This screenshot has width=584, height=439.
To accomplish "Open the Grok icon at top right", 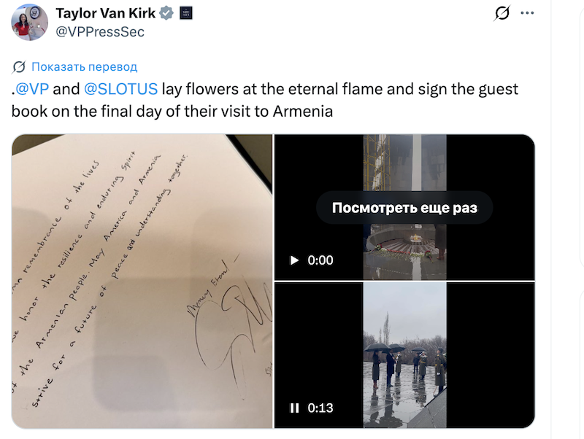I will 502,13.
